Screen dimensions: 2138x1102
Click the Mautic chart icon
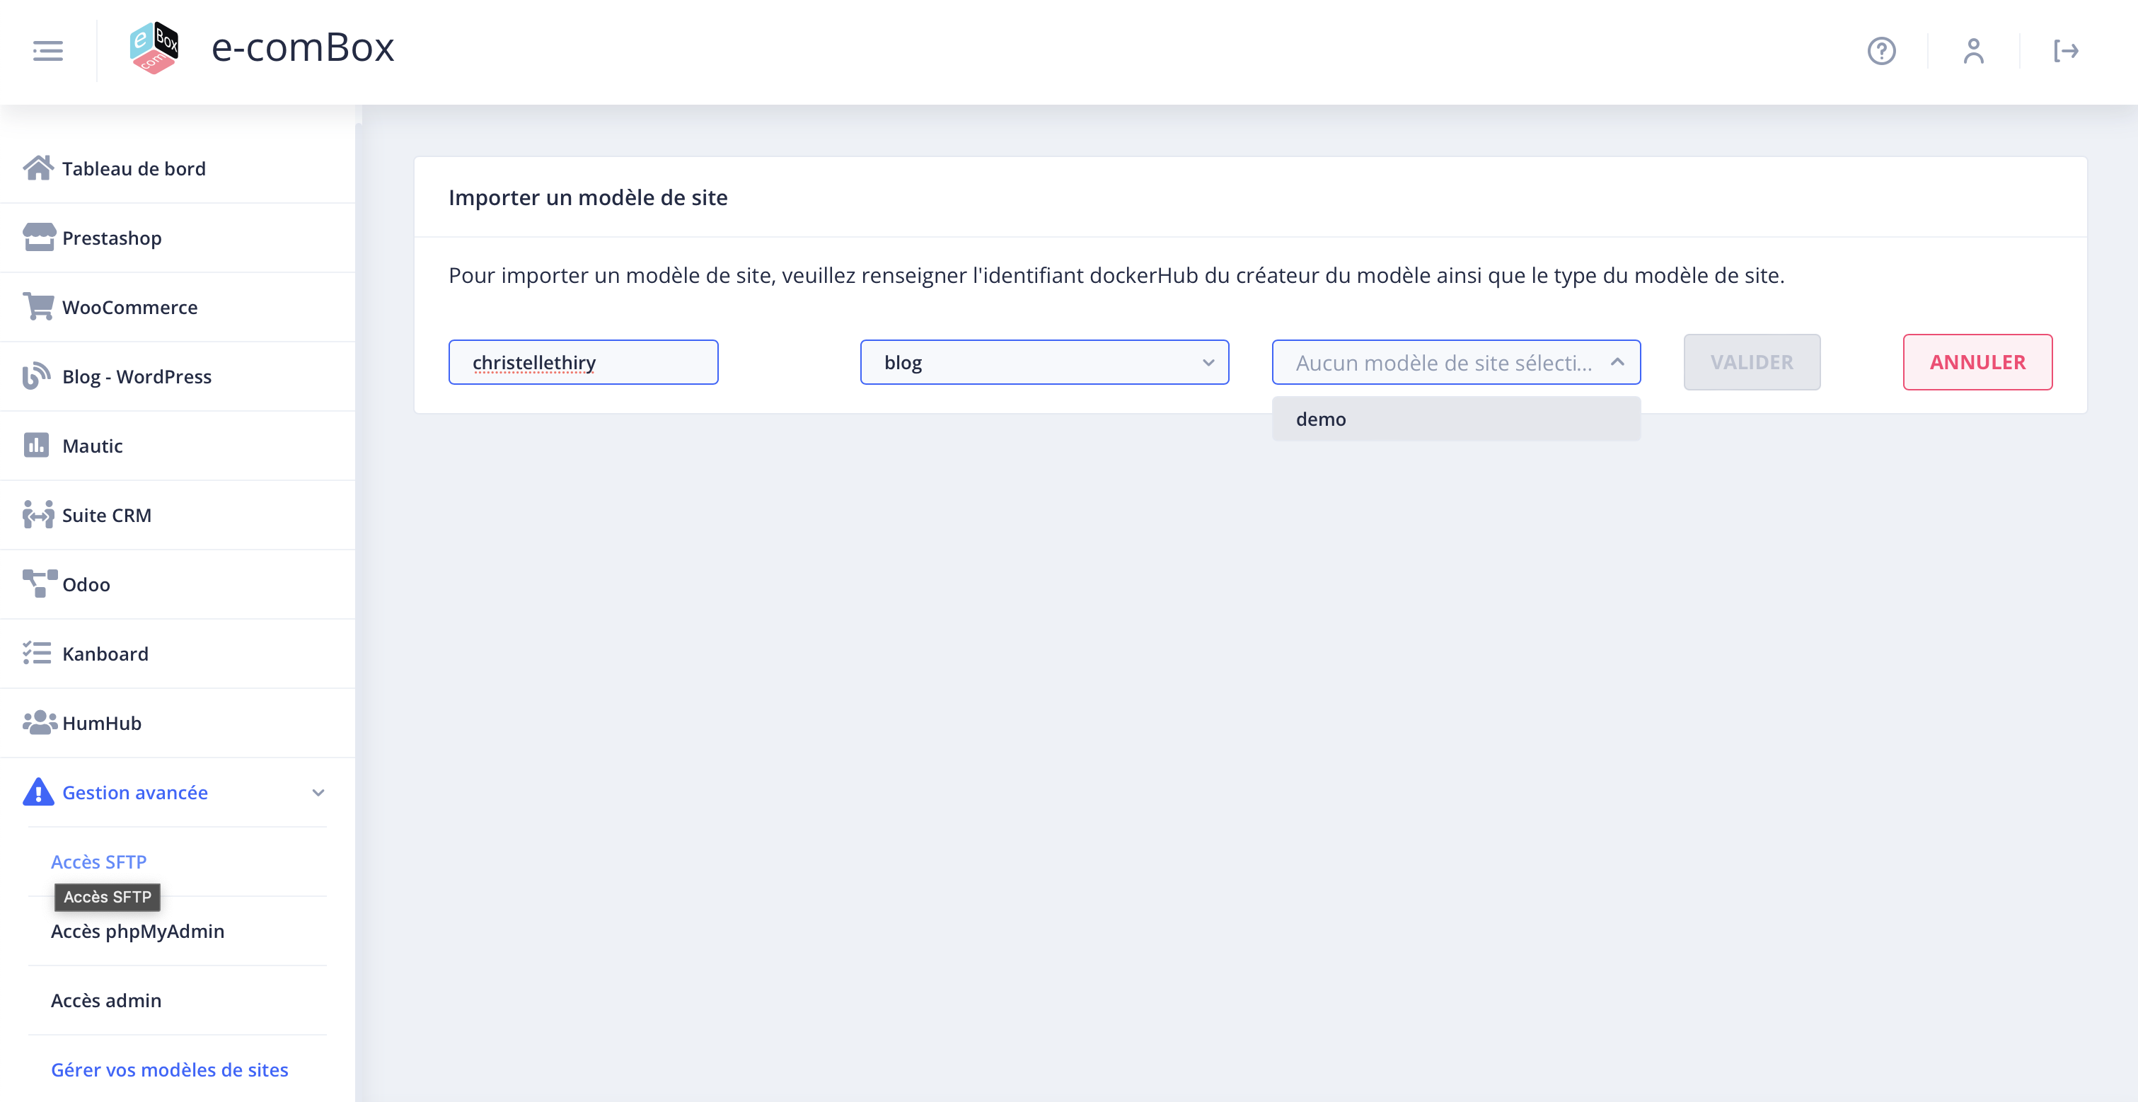click(37, 445)
